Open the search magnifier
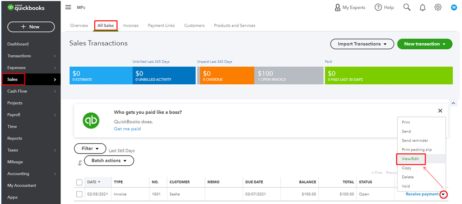Screen dimensions: 462x204 tap(407, 7)
